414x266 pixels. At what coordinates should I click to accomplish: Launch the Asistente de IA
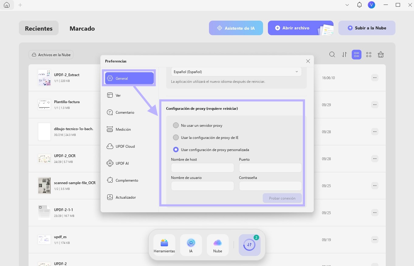(x=236, y=28)
